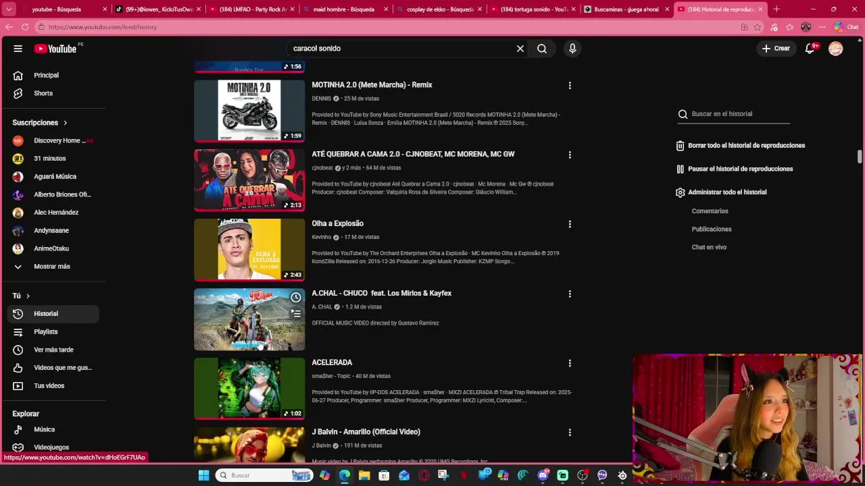Grab the page vertical scrollbar thumb
The width and height of the screenshot is (865, 486).
(860, 157)
